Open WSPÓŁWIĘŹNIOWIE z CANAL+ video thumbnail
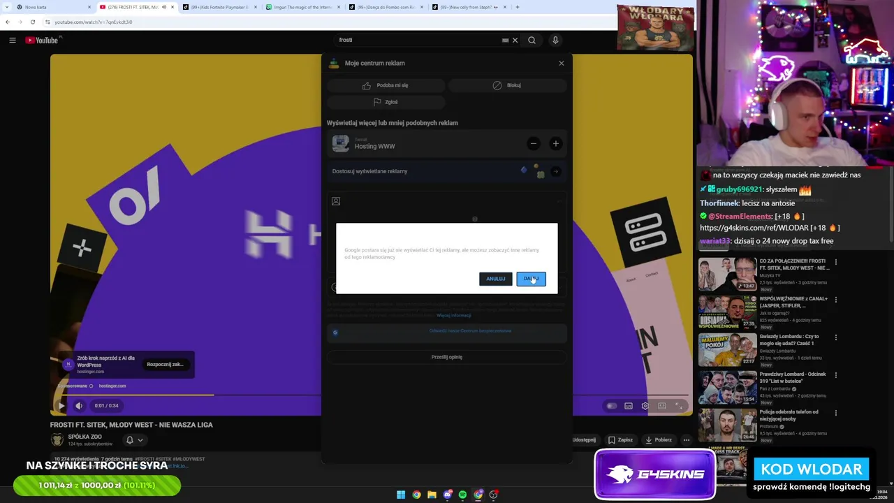894x503 pixels. [727, 312]
